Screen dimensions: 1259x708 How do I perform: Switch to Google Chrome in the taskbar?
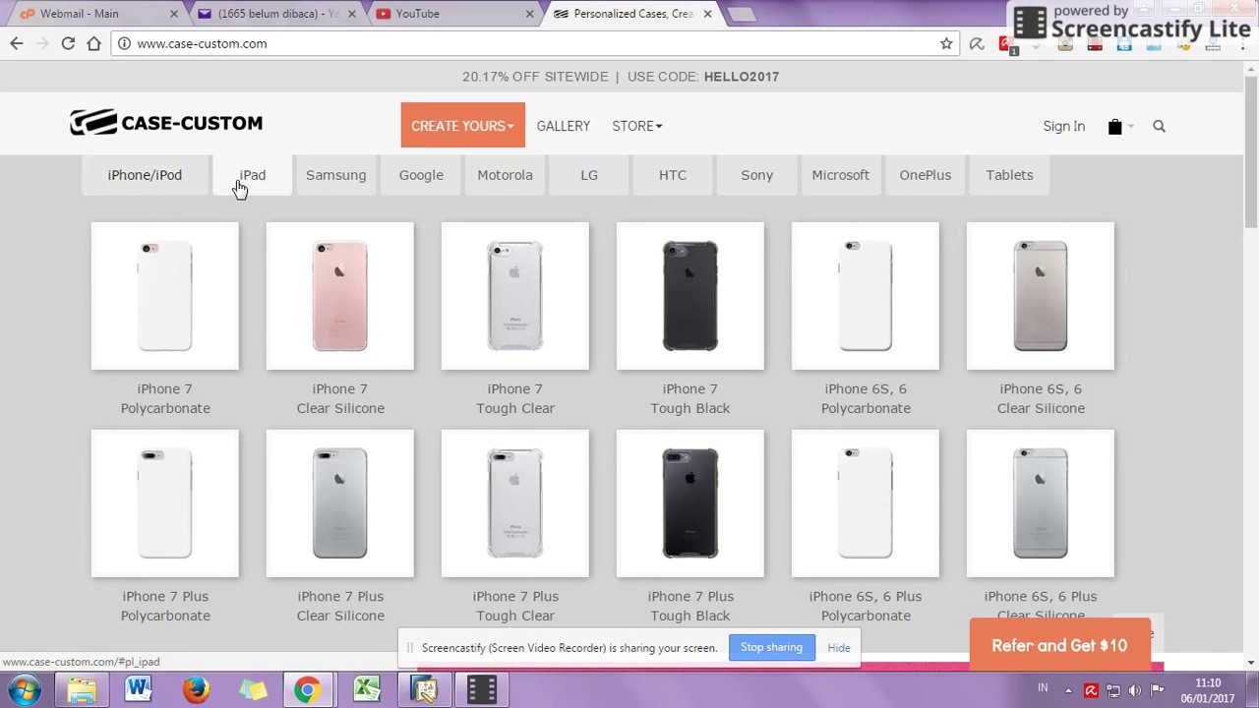coord(307,689)
